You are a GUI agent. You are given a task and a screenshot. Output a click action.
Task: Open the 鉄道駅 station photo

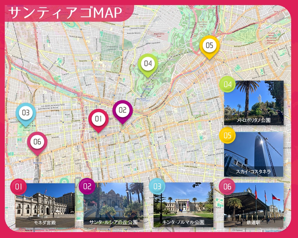point(254,205)
